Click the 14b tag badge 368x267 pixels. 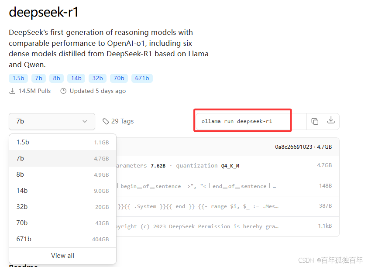(x=76, y=78)
